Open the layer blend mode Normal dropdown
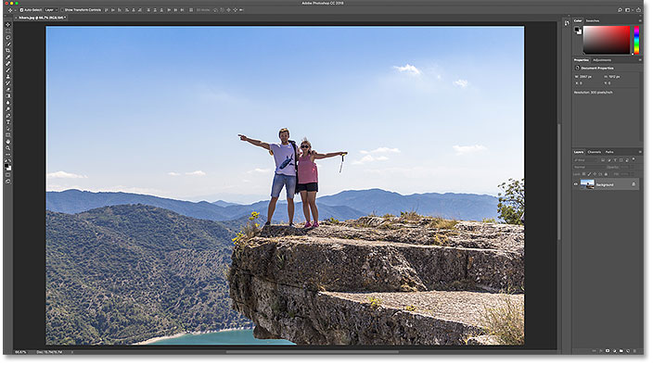653x365 pixels. (x=588, y=167)
